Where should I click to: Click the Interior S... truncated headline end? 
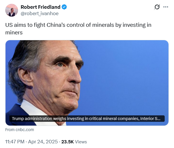[x=150, y=119]
